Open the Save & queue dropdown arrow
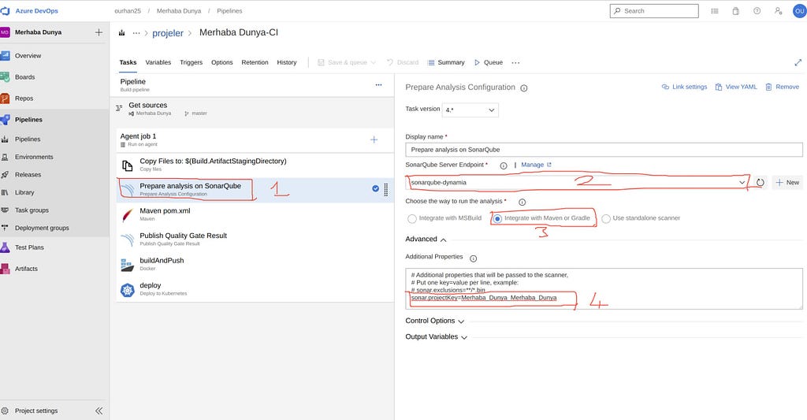The image size is (807, 420). pos(374,63)
